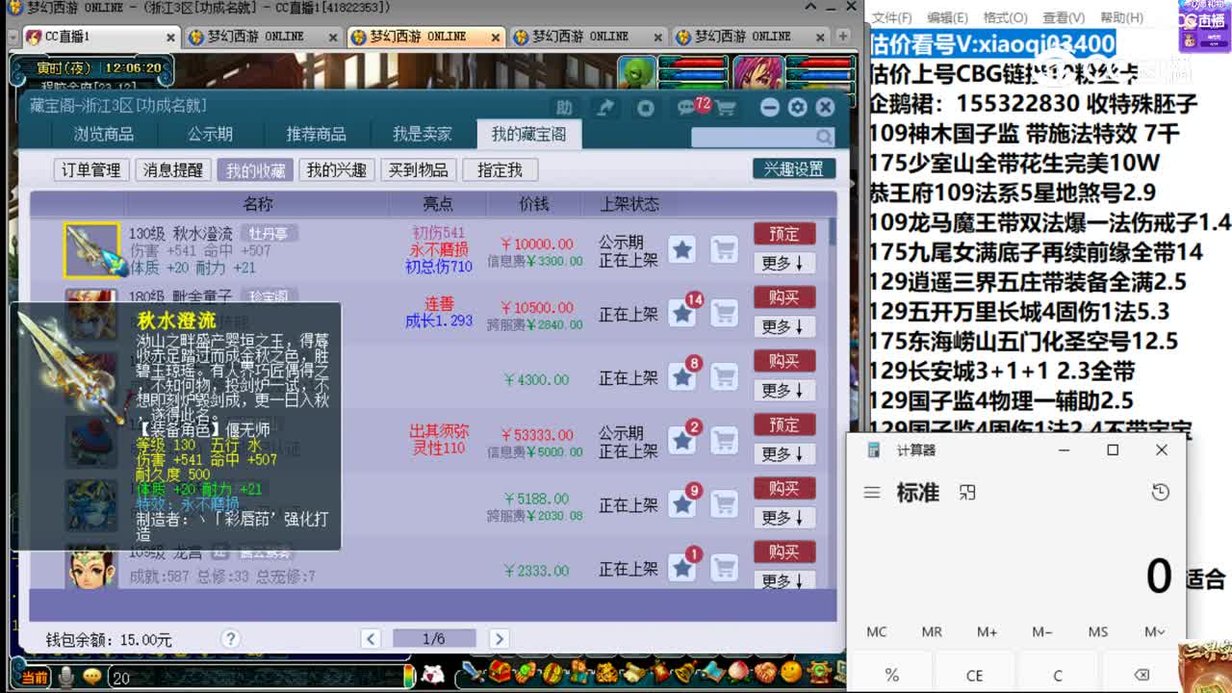Expand 更多 for the ¥5188.00 row

(x=784, y=517)
